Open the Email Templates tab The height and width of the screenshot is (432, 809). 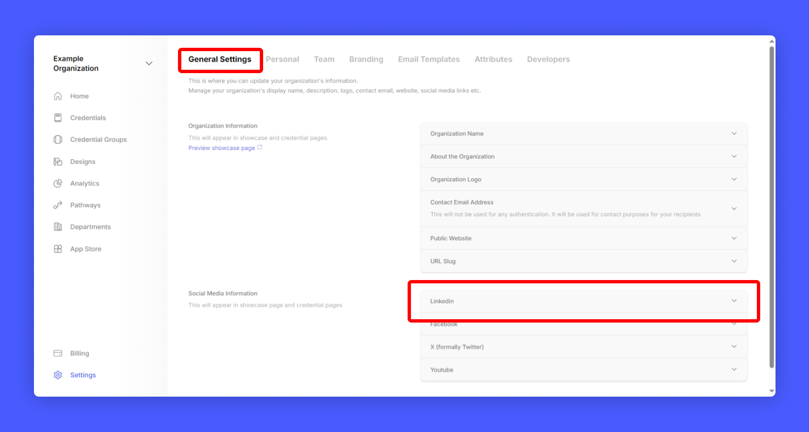429,59
